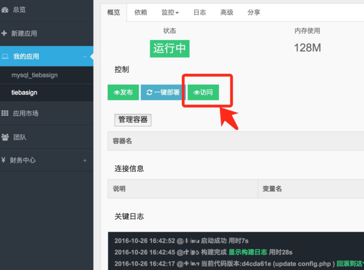Image resolution: width=364 pixels, height=270 pixels.
Task: Expand 财务中心 with the plus sign
Action: [85, 160]
